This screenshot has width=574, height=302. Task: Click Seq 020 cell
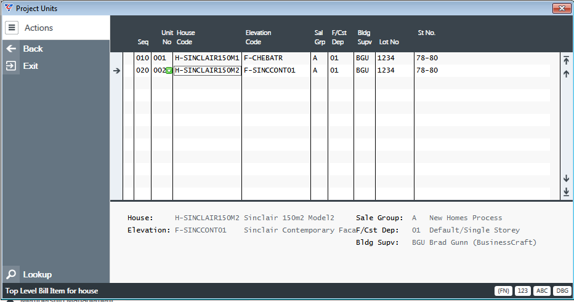(x=142, y=70)
